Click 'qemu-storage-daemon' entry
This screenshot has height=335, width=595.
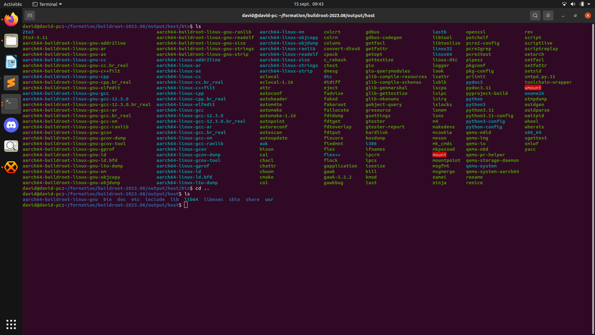pos(492,160)
